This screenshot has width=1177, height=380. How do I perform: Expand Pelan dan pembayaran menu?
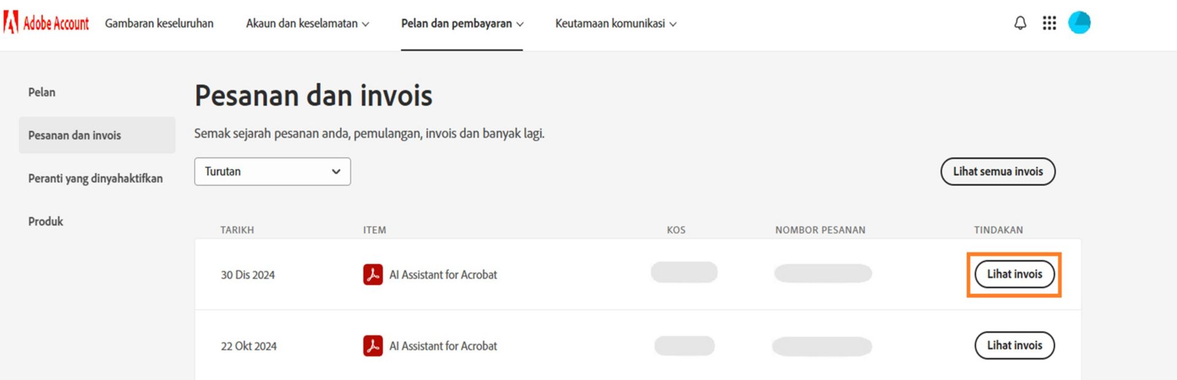[462, 23]
